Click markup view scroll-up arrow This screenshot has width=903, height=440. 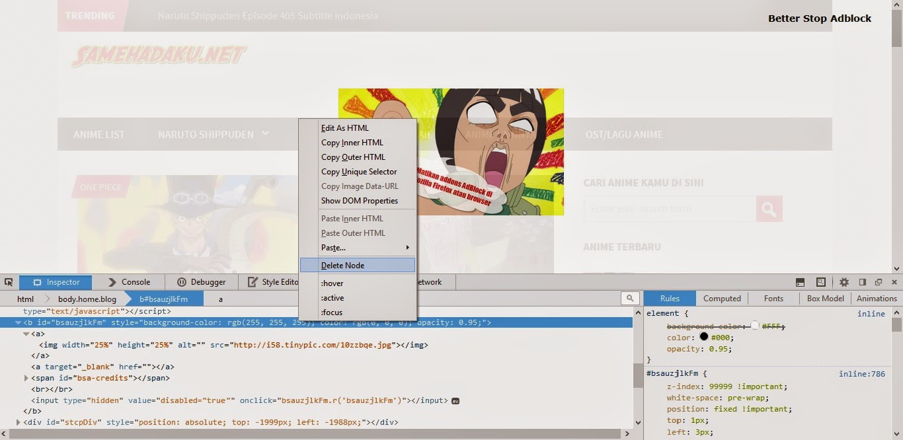[638, 312]
